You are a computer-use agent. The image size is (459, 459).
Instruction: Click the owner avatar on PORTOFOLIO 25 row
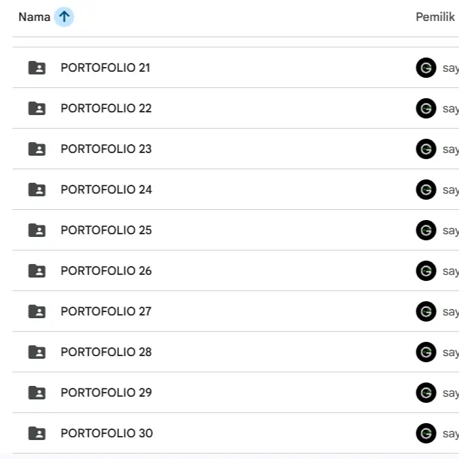coord(426,230)
